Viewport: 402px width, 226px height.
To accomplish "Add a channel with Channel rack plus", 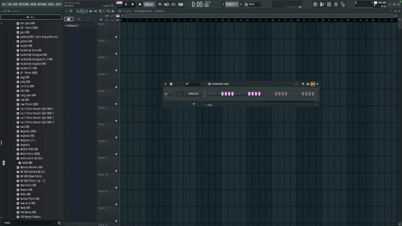I will pyautogui.click(x=194, y=104).
